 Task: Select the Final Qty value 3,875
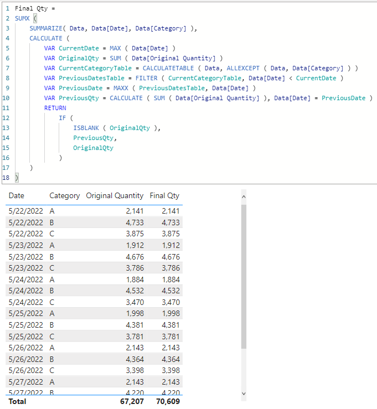click(x=171, y=234)
